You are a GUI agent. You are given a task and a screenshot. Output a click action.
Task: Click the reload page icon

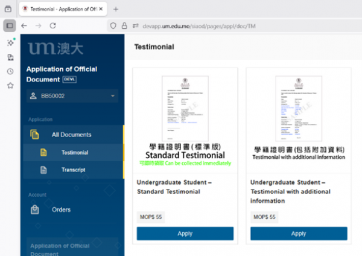click(x=53, y=26)
